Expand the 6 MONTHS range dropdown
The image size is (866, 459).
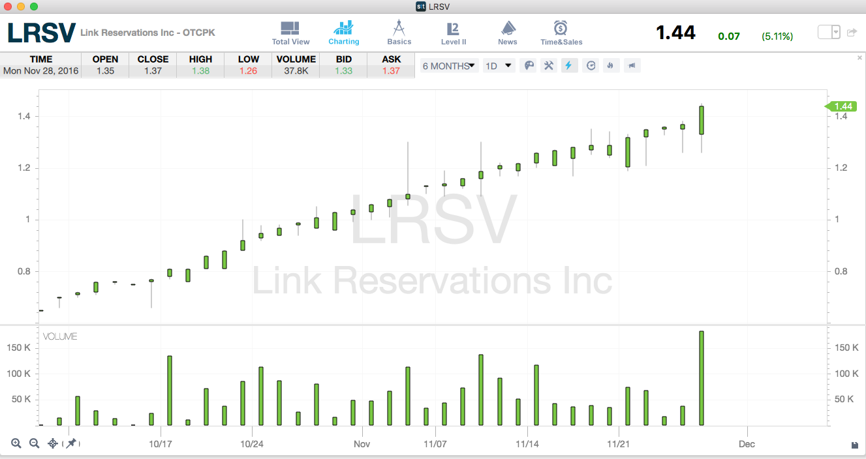pyautogui.click(x=449, y=66)
